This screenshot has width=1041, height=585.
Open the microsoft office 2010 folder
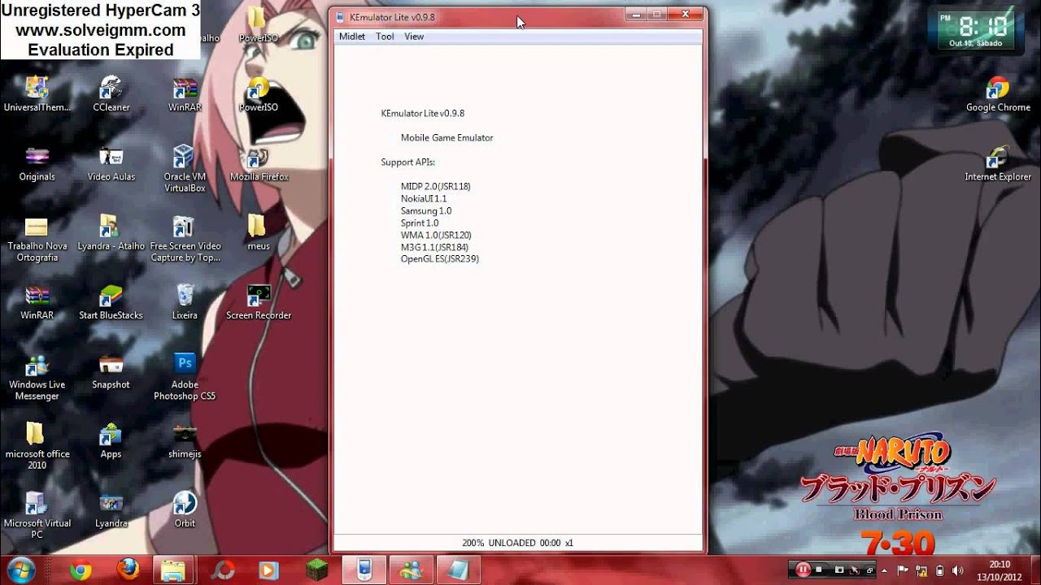point(37,447)
